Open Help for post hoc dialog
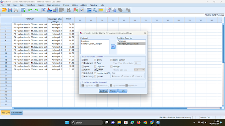The image size is (225, 126). click(123, 91)
